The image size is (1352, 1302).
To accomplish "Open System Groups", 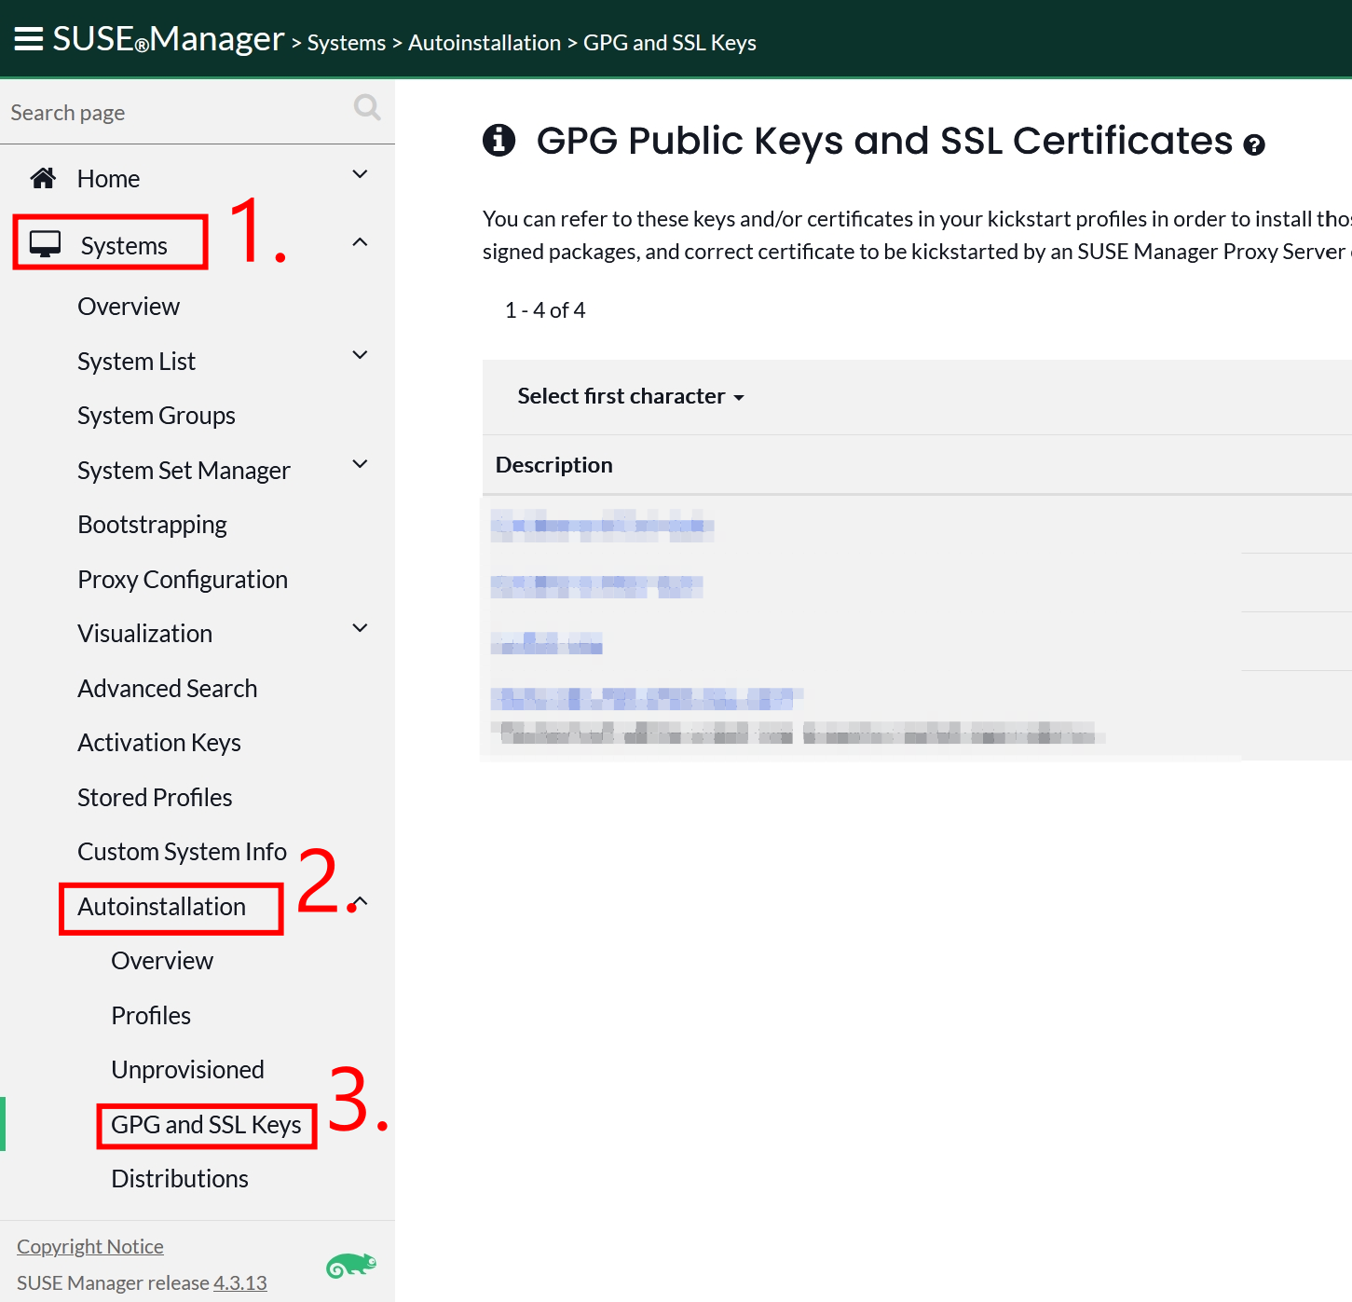I will (x=157, y=416).
